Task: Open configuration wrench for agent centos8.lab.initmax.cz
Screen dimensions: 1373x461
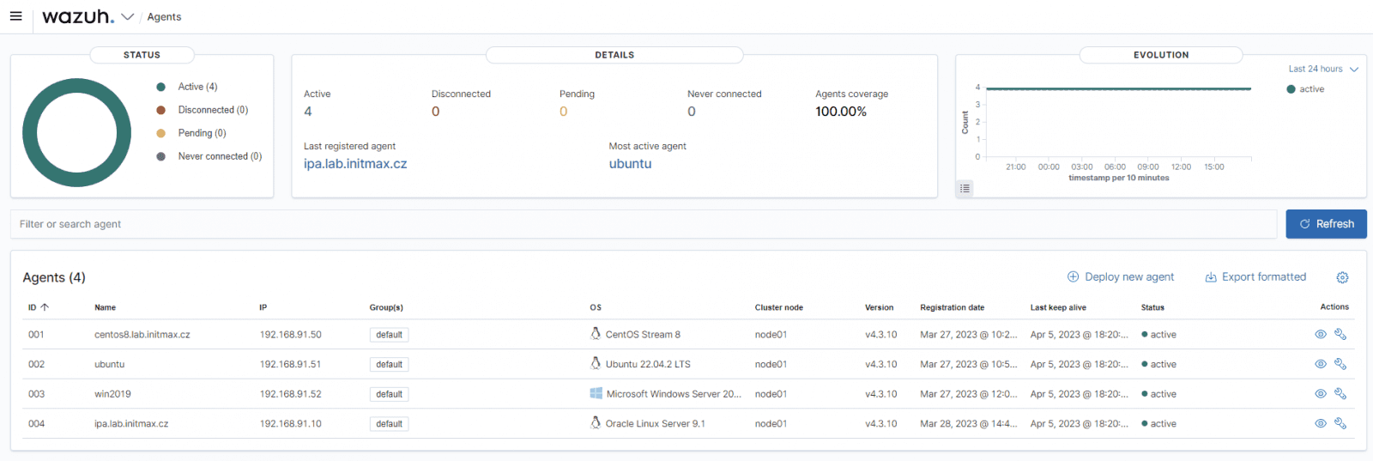Action: (x=1340, y=335)
